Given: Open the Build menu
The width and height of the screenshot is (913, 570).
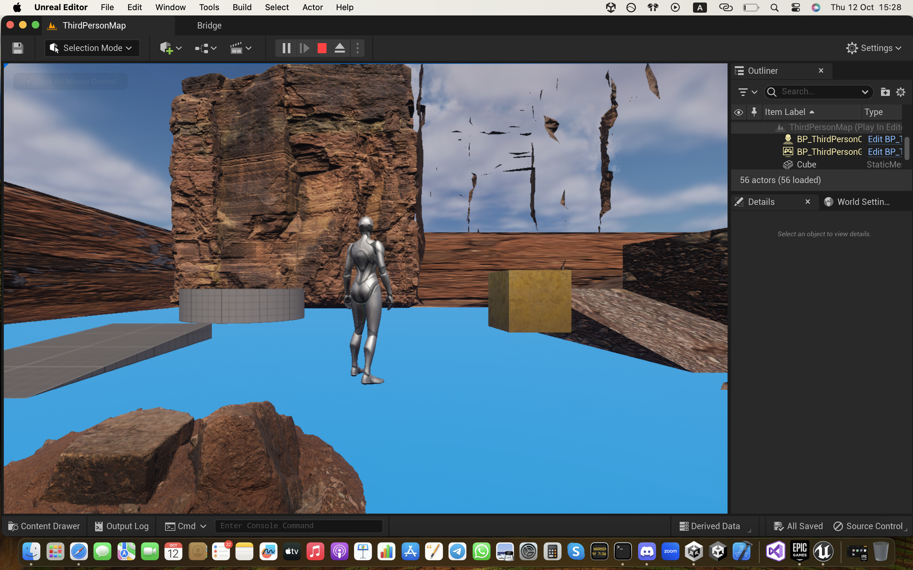Looking at the screenshot, I should (242, 7).
